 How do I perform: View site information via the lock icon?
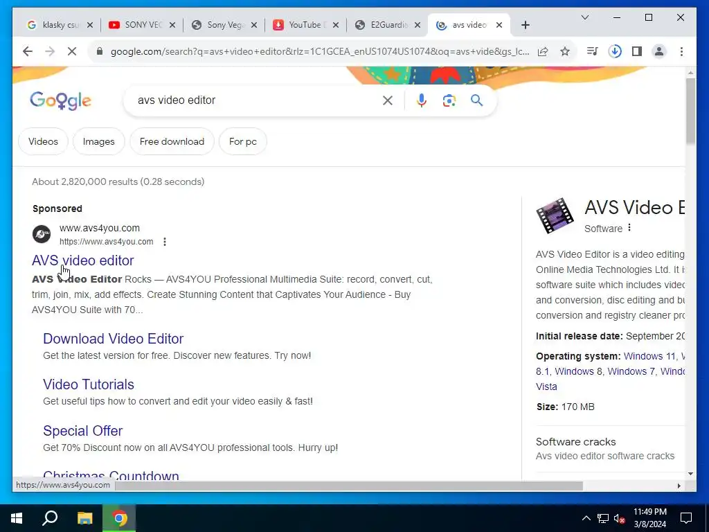tap(100, 51)
